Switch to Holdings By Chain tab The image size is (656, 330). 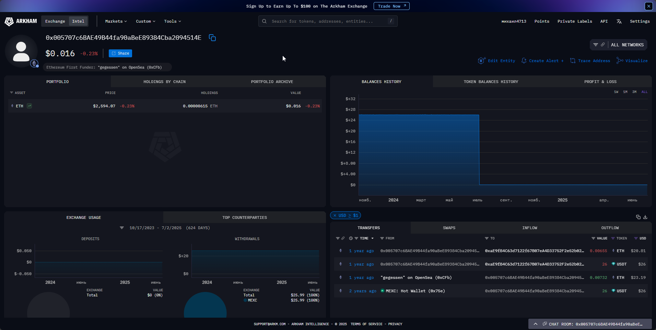164,82
